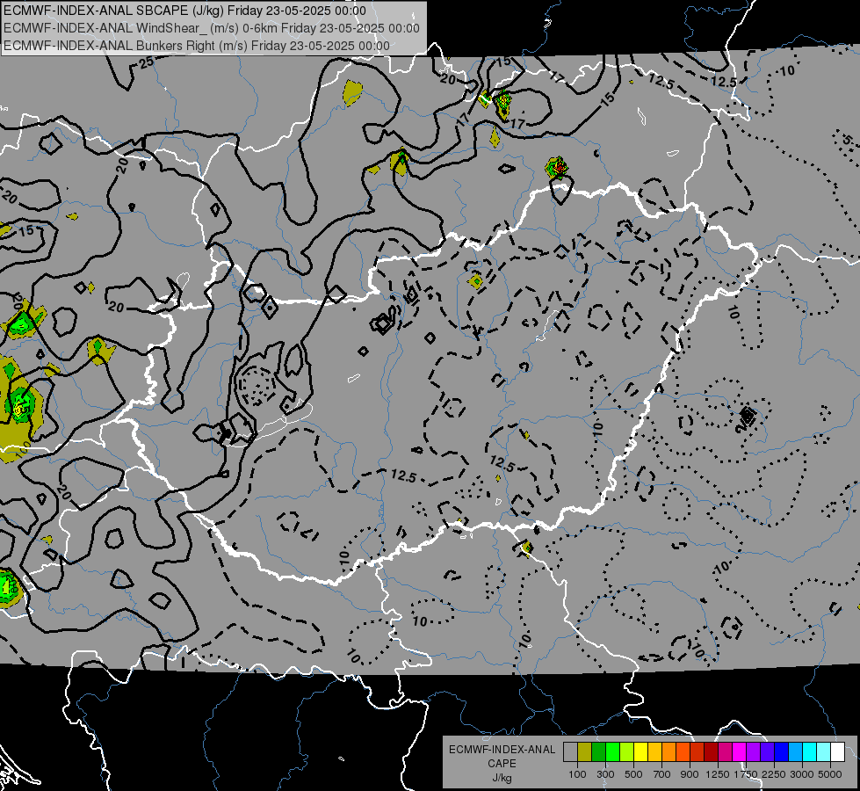Click the pale cyan legend swatch
The width and height of the screenshot is (860, 791).
pos(824,751)
